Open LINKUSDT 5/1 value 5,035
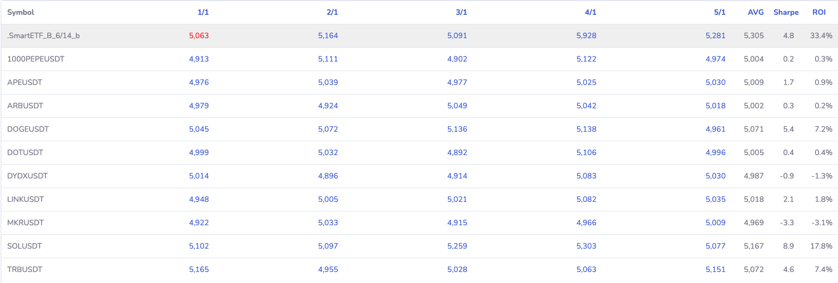Image resolution: width=838 pixels, height=283 pixels. click(x=715, y=199)
